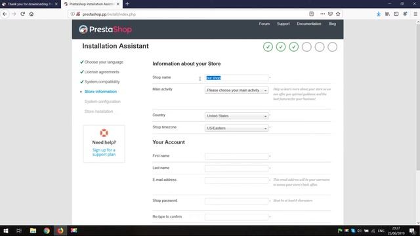Bookmark this page with the star icon

[338, 14]
